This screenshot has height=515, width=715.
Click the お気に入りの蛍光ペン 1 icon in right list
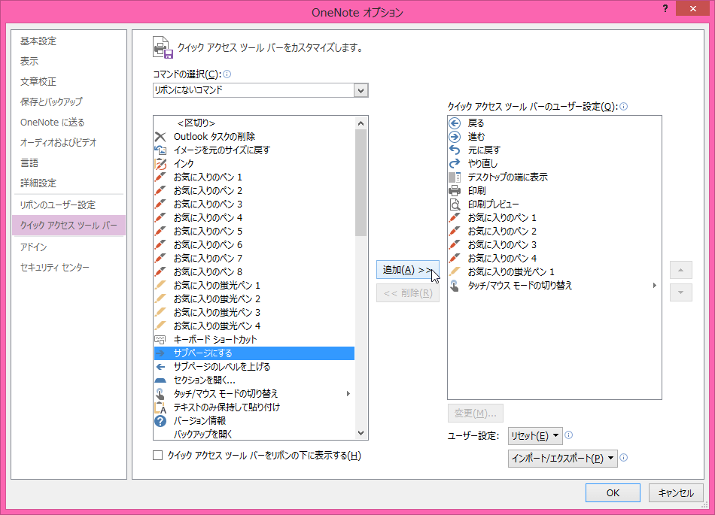455,272
